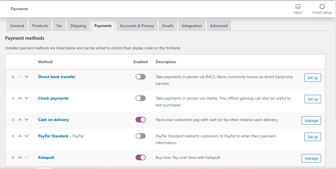Go to the Advanced tab
The height and width of the screenshot is (169, 336).
pos(219,26)
